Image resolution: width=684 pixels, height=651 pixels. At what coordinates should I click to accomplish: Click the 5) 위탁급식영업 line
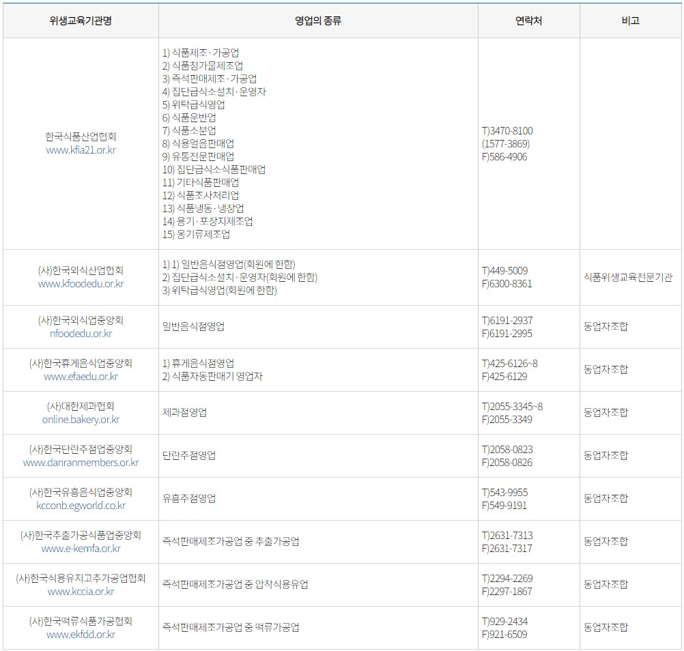194,105
